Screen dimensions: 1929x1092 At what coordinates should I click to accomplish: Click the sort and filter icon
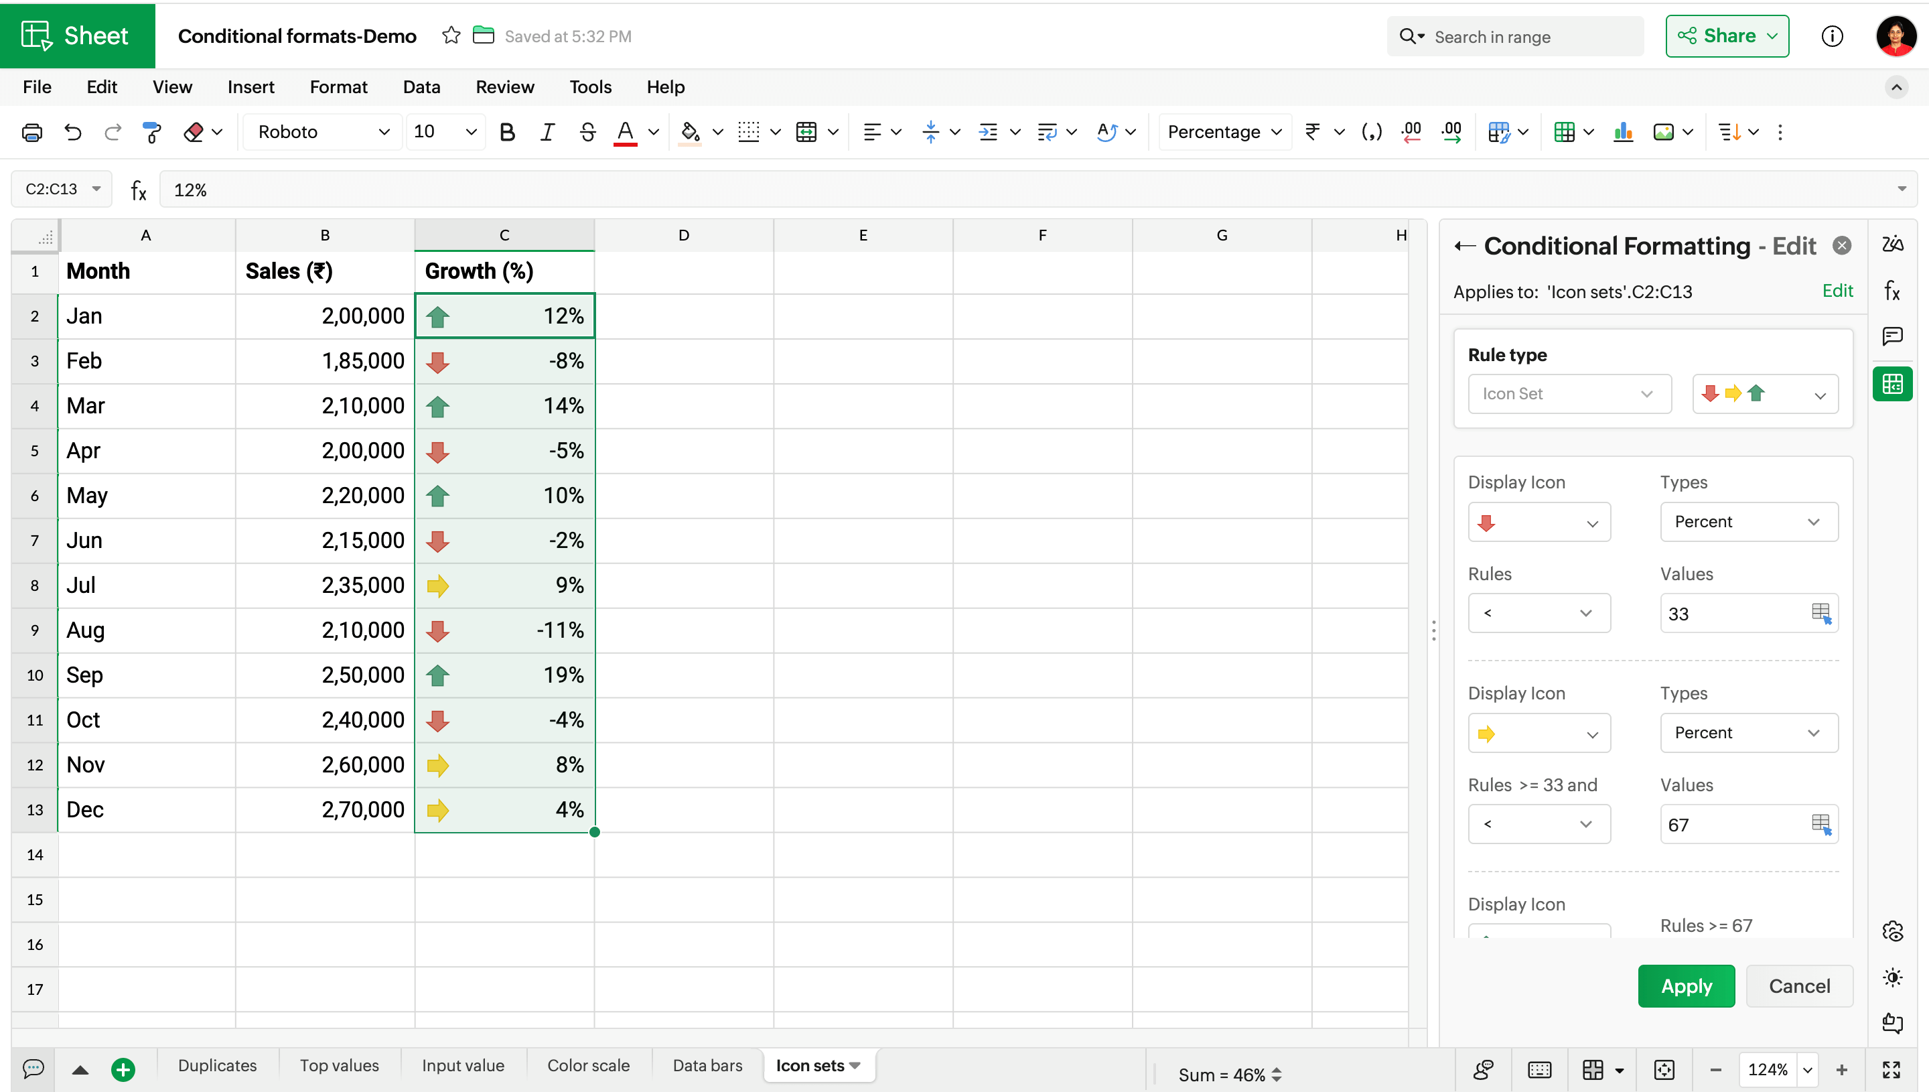point(1729,132)
